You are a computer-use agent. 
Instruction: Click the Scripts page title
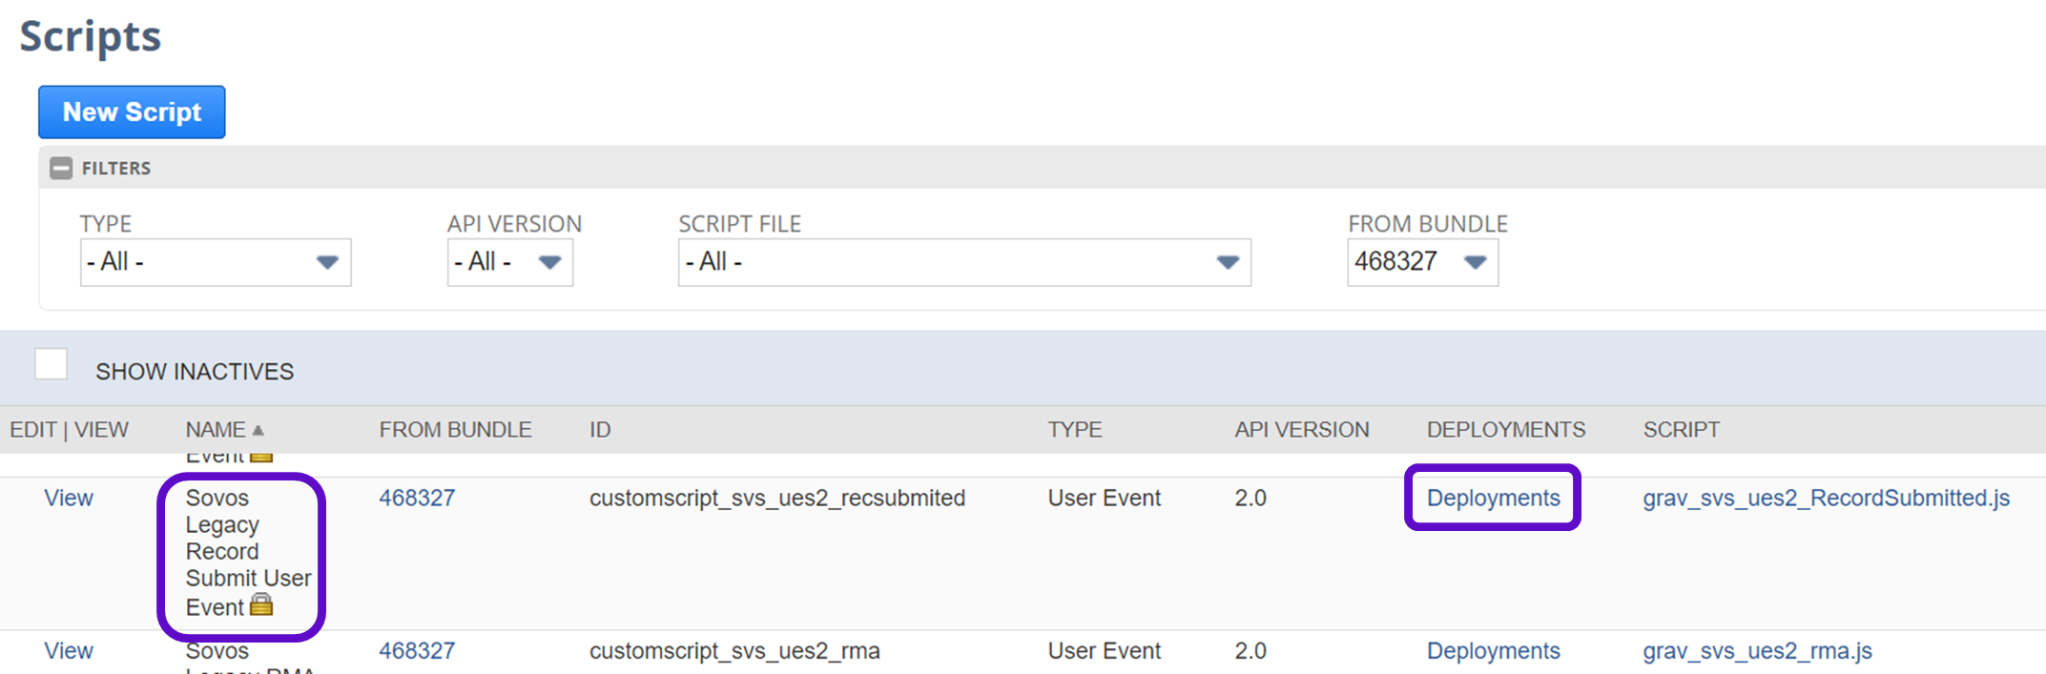coord(91,36)
